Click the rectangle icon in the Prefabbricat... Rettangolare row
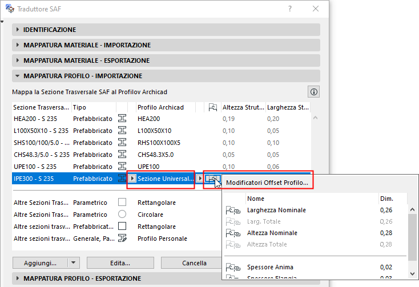The height and width of the screenshot is (287, 419). click(x=122, y=226)
